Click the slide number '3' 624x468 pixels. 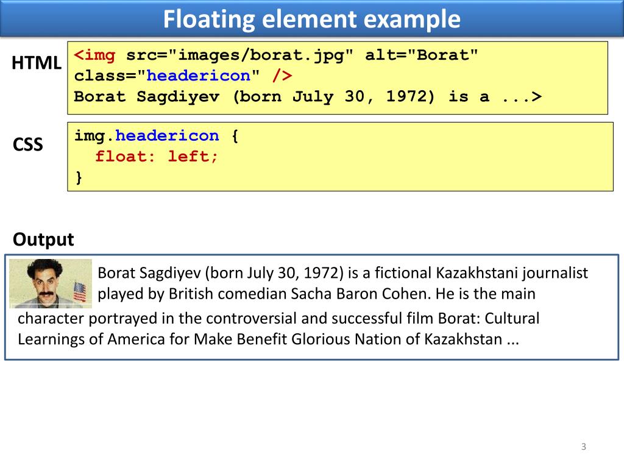pos(583,447)
